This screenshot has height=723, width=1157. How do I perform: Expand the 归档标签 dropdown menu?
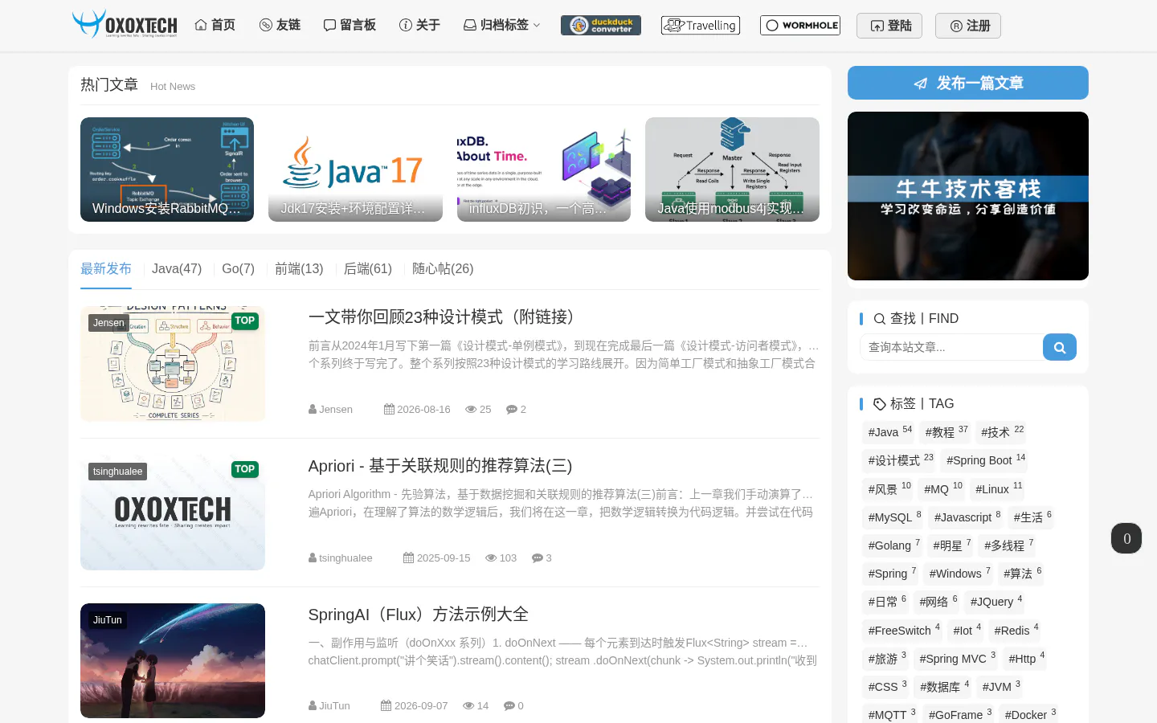click(502, 25)
